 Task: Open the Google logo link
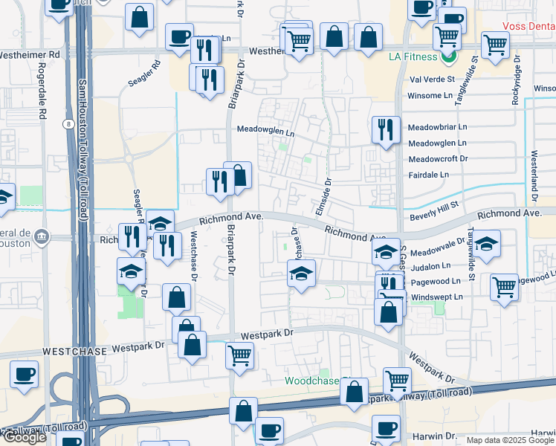point(24,437)
